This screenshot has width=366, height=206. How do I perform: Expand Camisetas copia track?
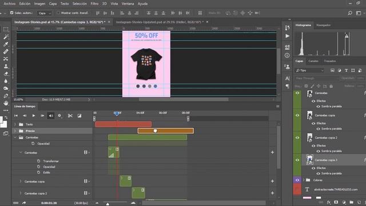21,181
